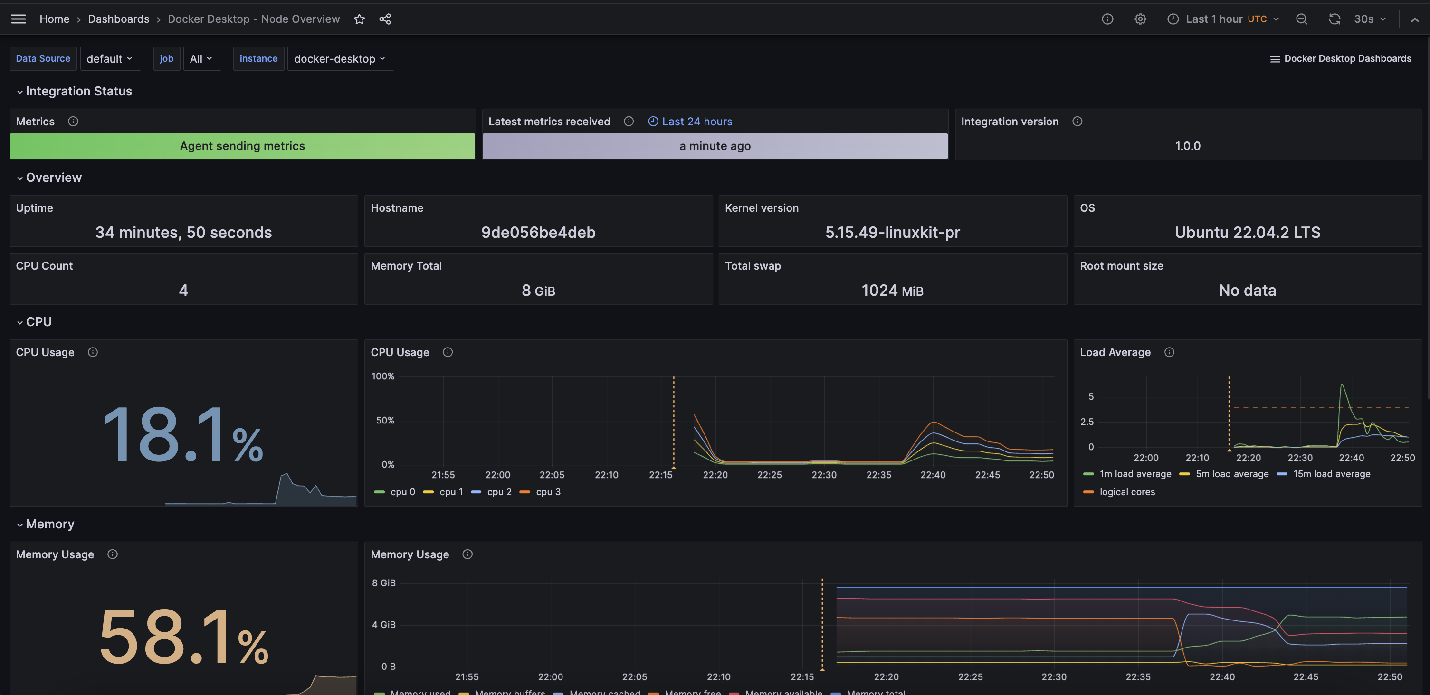Click the Load Average panel info icon
The height and width of the screenshot is (695, 1430).
point(1170,352)
